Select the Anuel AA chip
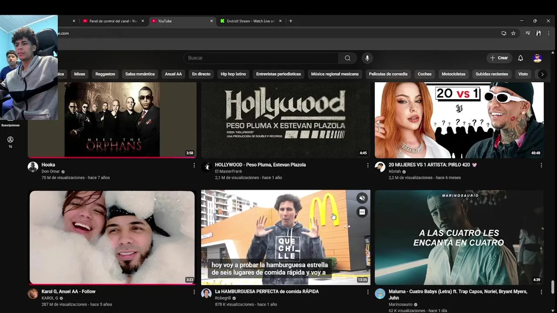Screen dimensions: 557x313 [173, 74]
